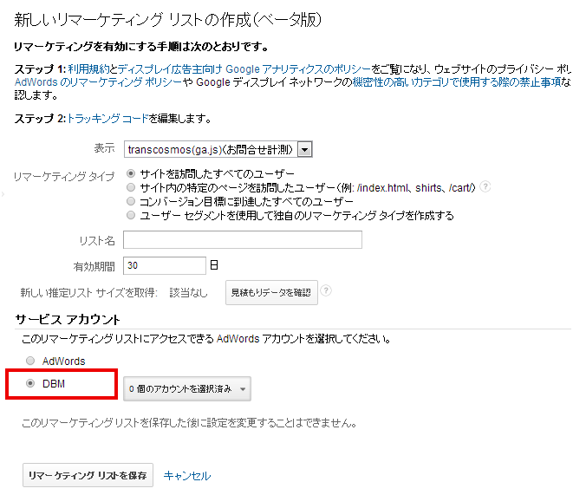Select コンバージョン目標に到達したすべてのユーザー radio option
Image resolution: width=573 pixels, height=495 pixels.
click(x=131, y=200)
